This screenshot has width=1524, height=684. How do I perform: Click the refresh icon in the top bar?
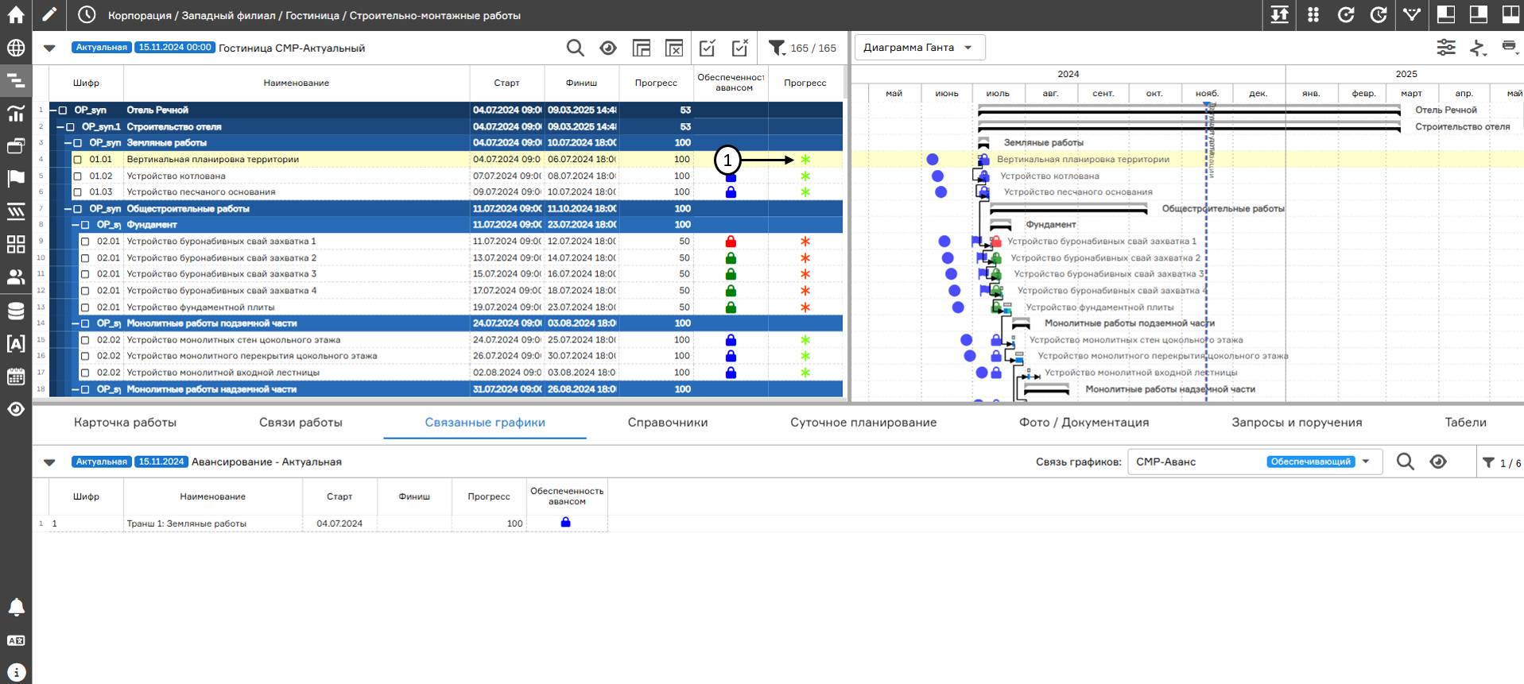[1346, 15]
